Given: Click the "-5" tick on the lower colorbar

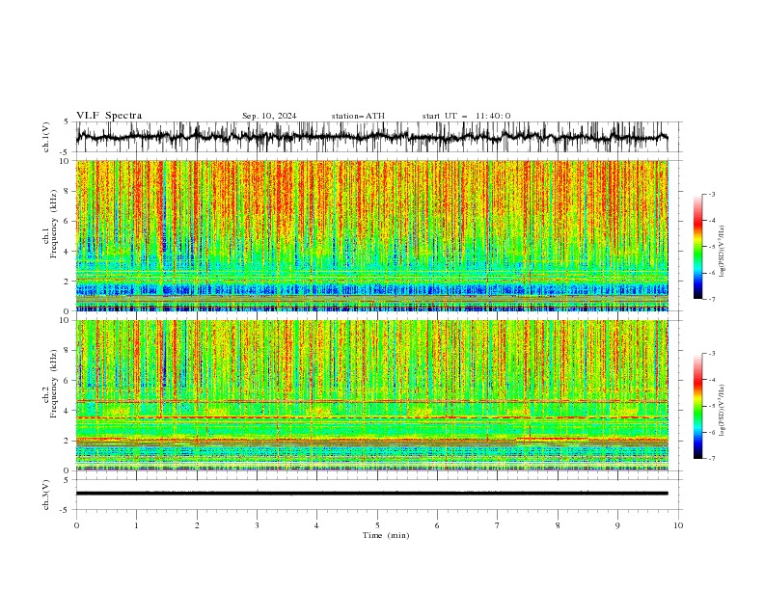Looking at the screenshot, I should [711, 406].
